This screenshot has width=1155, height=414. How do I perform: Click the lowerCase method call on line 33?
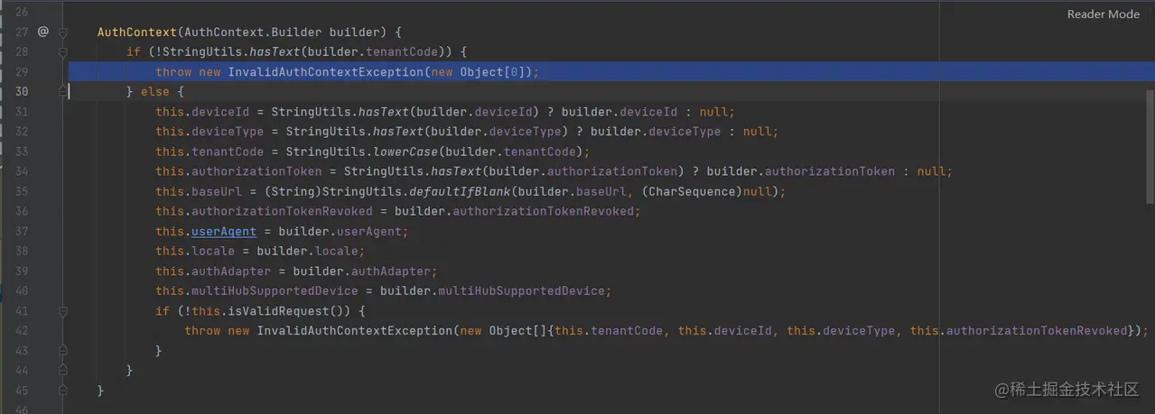tap(405, 152)
